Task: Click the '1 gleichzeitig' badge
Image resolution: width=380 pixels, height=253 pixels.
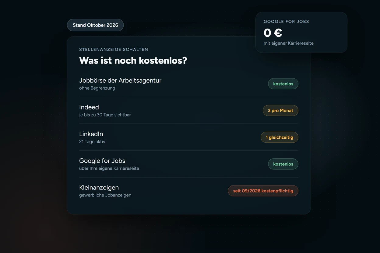Action: [280, 137]
